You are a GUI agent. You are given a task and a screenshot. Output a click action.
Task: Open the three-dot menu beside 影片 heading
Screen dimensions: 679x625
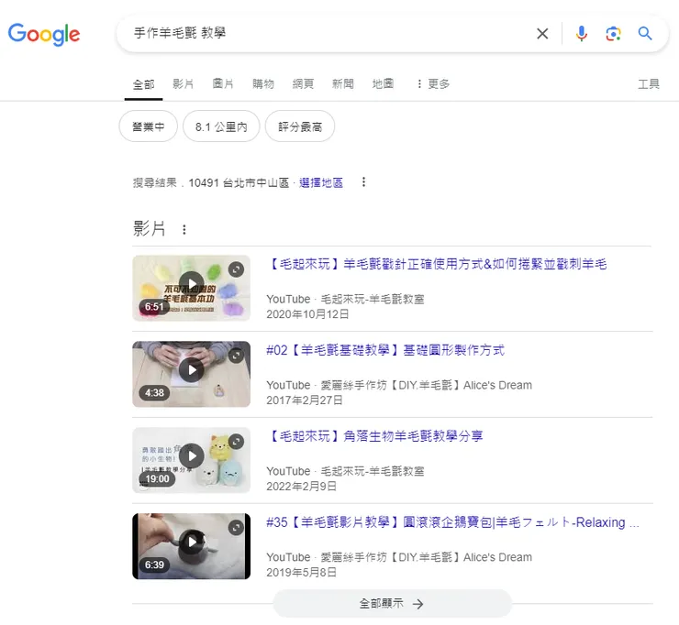184,229
